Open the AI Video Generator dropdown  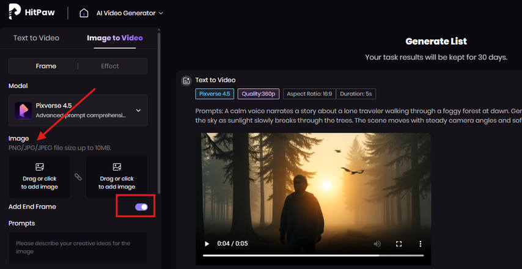(x=130, y=13)
